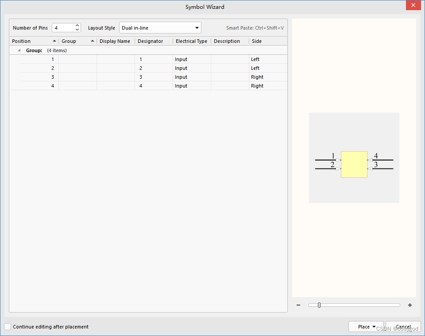425x336 pixels.
Task: Click Designator cell of pin 2
Action: pos(153,68)
